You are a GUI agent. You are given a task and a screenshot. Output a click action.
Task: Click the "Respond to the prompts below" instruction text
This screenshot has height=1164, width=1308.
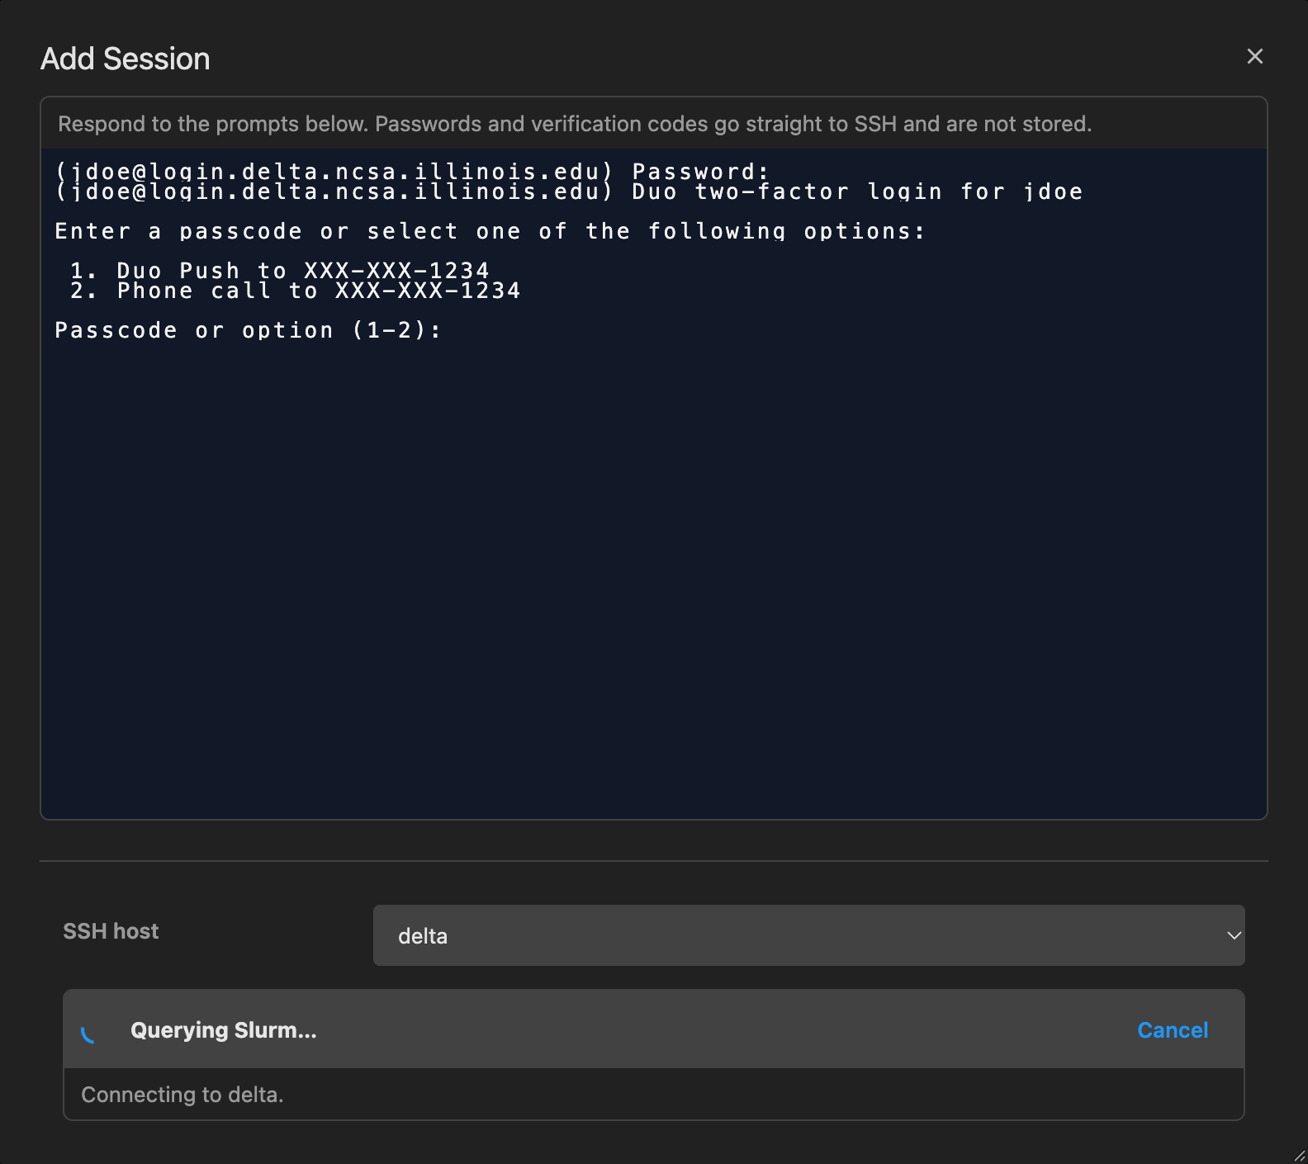pos(575,124)
